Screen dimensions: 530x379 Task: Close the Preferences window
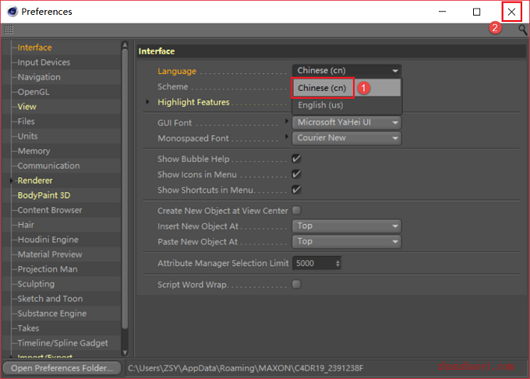tap(511, 12)
